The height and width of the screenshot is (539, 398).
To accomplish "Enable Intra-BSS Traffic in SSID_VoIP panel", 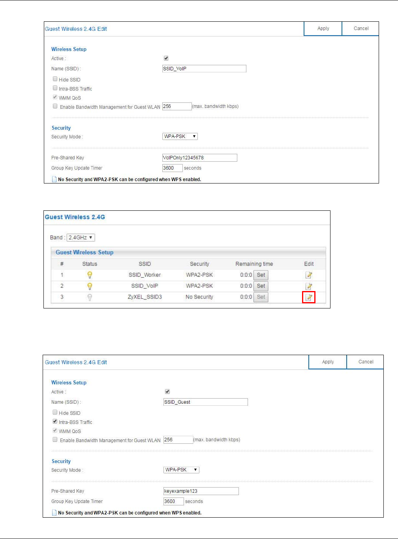I will click(x=55, y=88).
